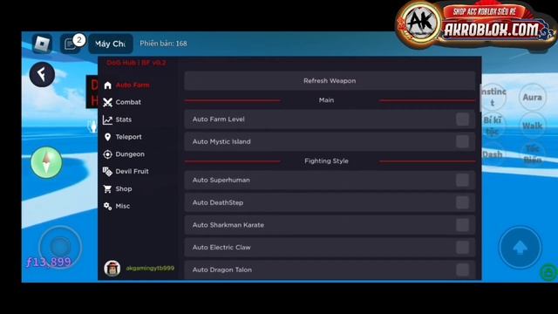Click the crossed swords Combat icon
The width and height of the screenshot is (558, 314).
(107, 102)
